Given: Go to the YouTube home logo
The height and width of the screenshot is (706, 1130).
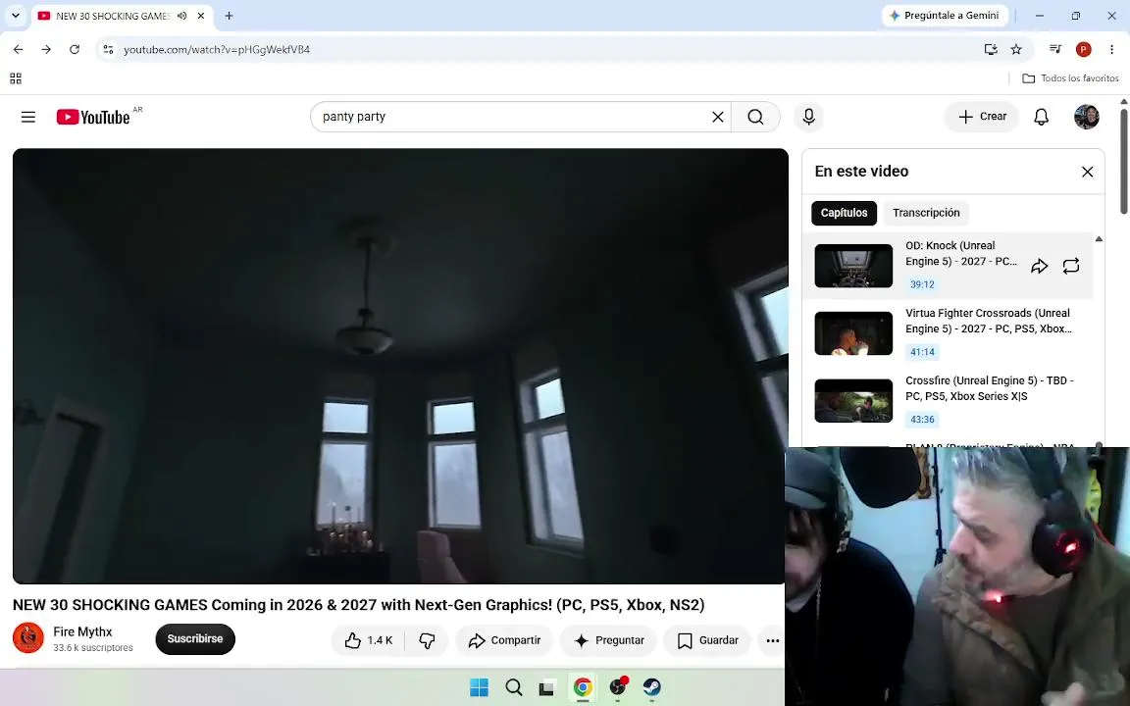Looking at the screenshot, I should coord(93,117).
